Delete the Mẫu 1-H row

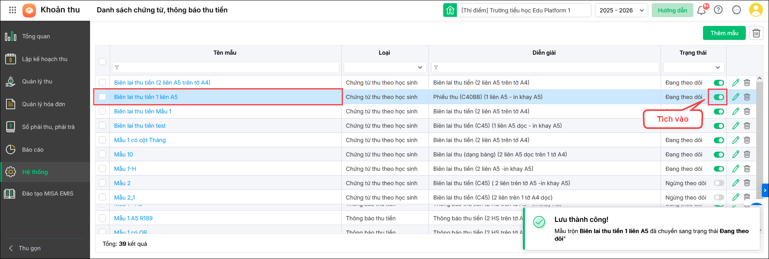pos(747,169)
